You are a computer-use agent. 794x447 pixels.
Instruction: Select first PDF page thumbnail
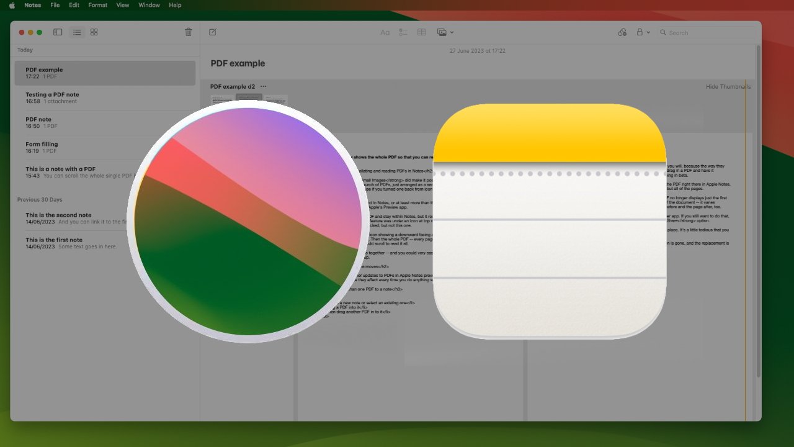point(221,99)
